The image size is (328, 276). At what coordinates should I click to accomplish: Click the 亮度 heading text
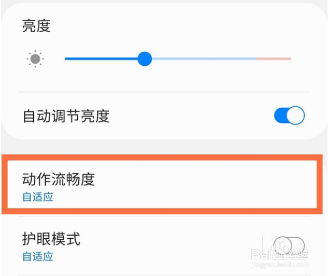pos(36,26)
